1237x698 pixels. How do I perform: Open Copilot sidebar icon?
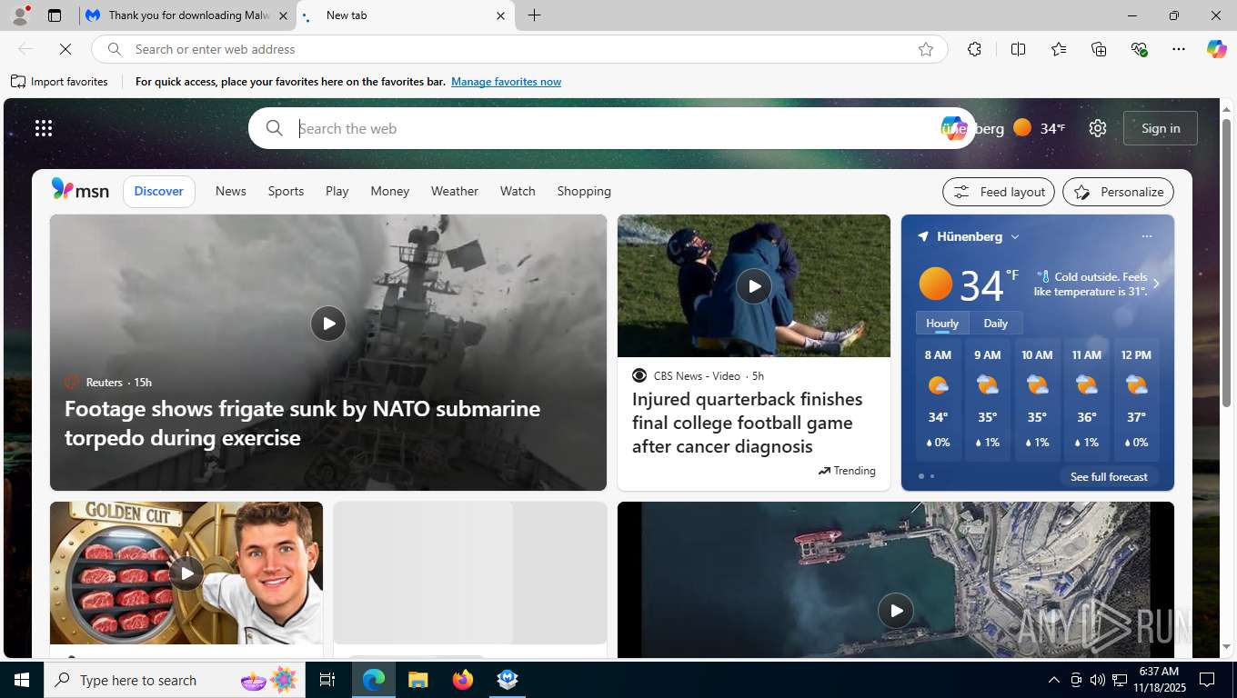tap(1217, 49)
